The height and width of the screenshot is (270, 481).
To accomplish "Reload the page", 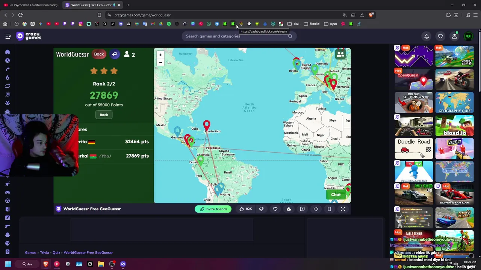I will [x=20, y=15].
